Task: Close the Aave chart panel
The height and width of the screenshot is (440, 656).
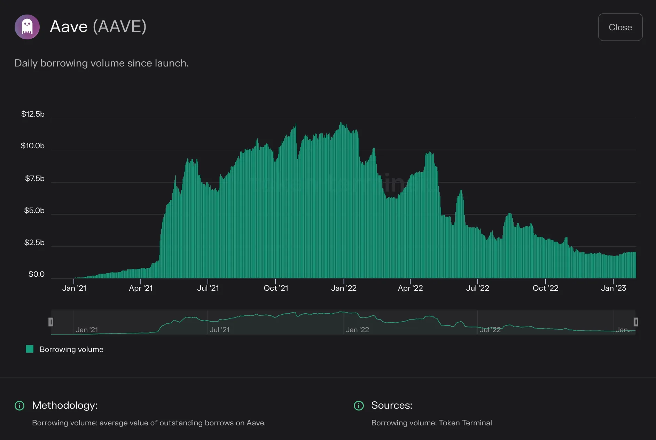Action: point(620,27)
